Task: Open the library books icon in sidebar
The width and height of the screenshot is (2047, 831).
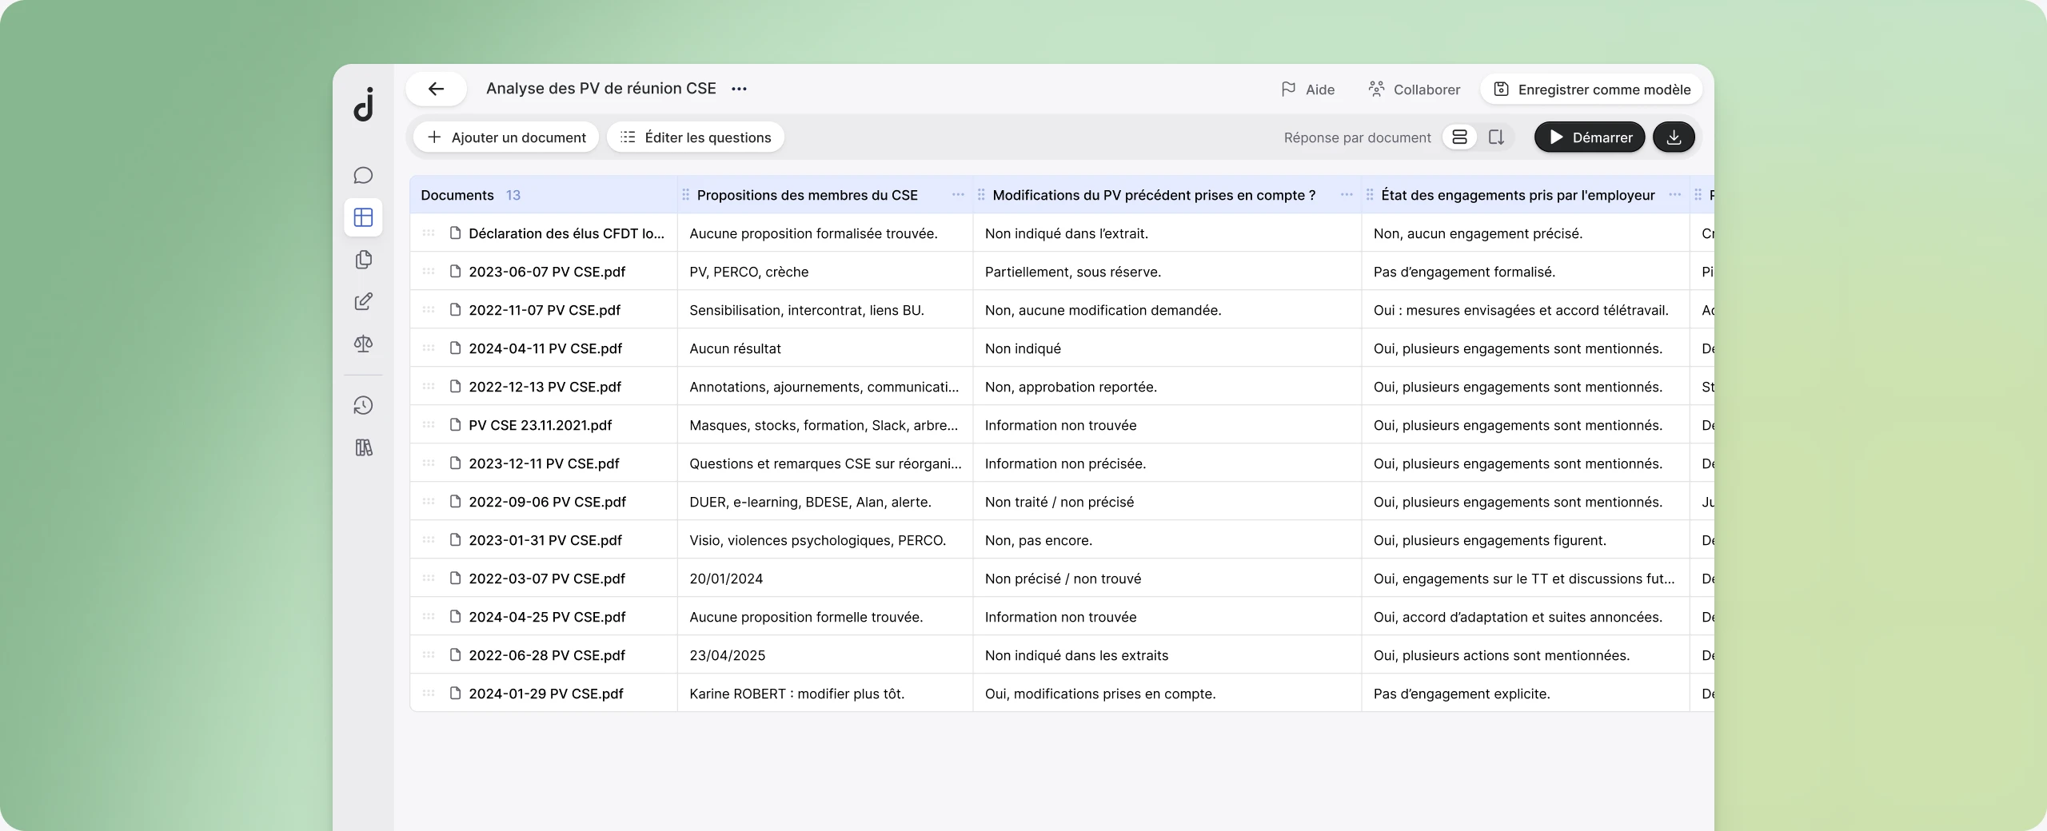Action: tap(364, 447)
